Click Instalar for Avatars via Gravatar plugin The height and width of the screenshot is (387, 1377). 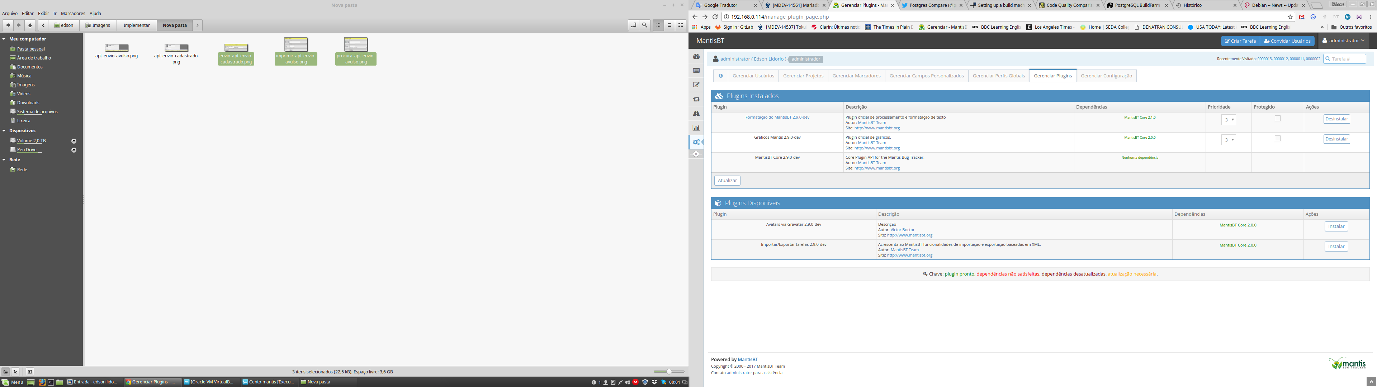[x=1336, y=226]
